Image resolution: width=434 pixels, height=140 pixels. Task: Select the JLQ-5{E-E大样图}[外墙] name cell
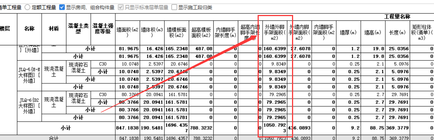pyautogui.click(x=29, y=76)
